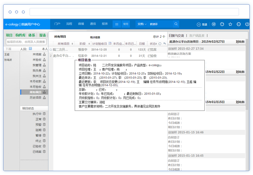The image size is (253, 175).
Task: Click the circled M icon in header
Action: click(214, 24)
